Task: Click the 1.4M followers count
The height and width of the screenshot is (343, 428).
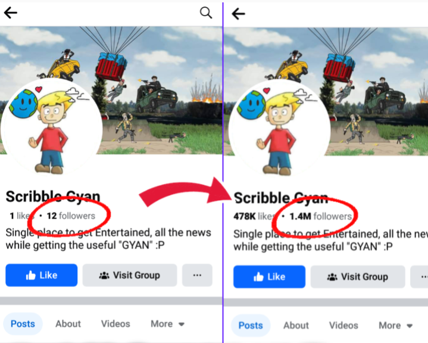Action: 320,217
